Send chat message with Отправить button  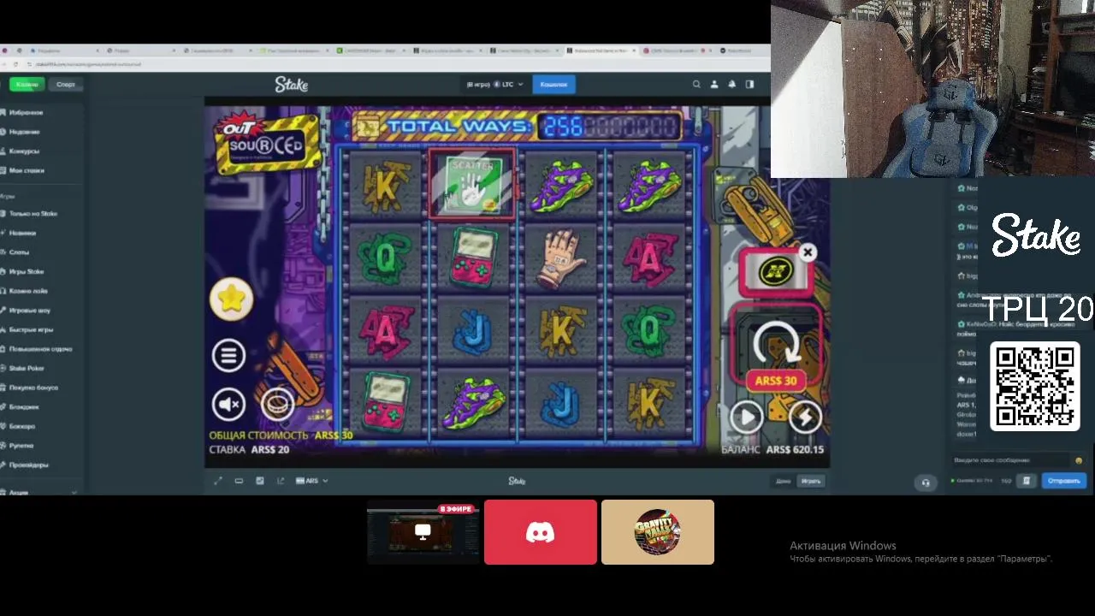(x=1064, y=481)
